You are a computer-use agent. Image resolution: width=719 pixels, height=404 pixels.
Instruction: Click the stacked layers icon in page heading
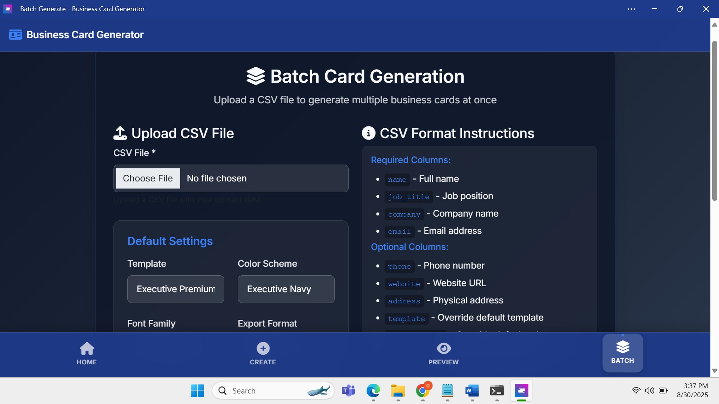click(255, 76)
